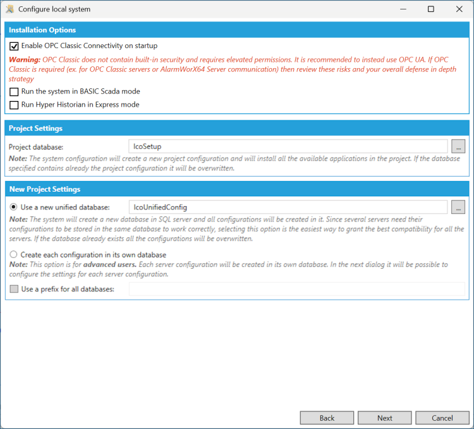
Task: Click the IcoUnifiedConfig database name field
Action: click(x=288, y=208)
